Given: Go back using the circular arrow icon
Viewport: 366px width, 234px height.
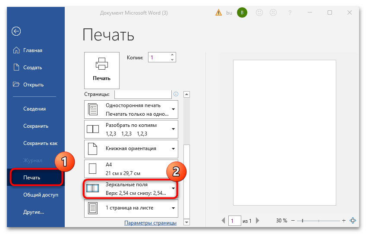Looking at the screenshot, I should [16, 31].
